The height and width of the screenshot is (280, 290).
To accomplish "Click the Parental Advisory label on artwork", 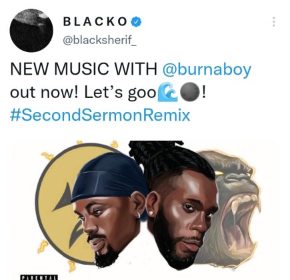I will pos(39,277).
